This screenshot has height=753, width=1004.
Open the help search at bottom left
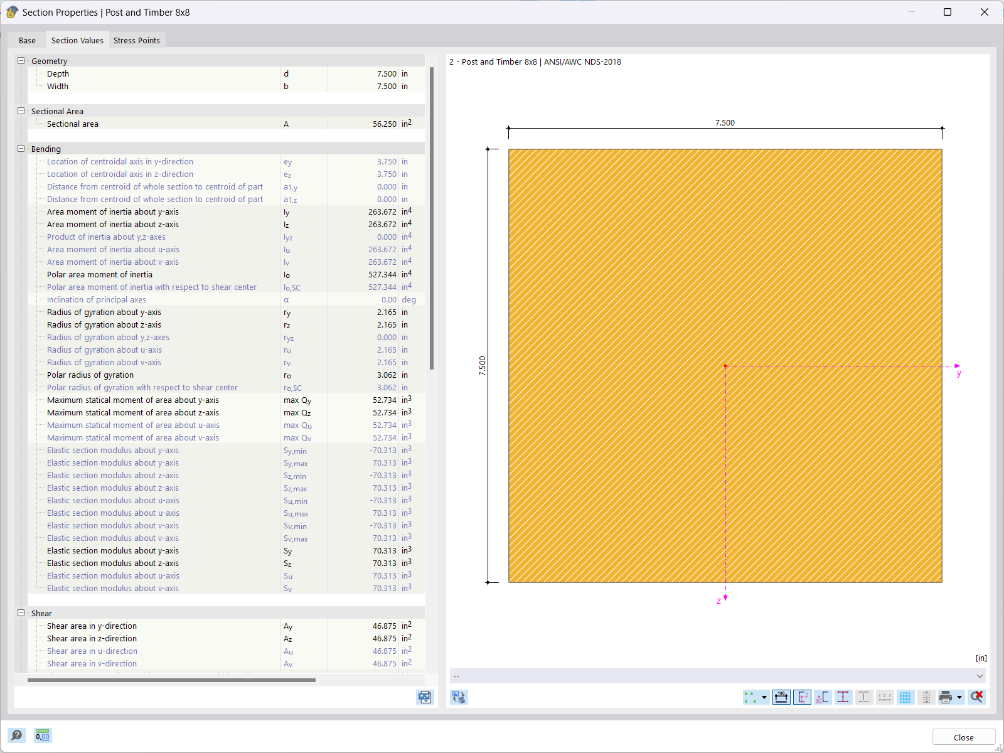(x=17, y=735)
